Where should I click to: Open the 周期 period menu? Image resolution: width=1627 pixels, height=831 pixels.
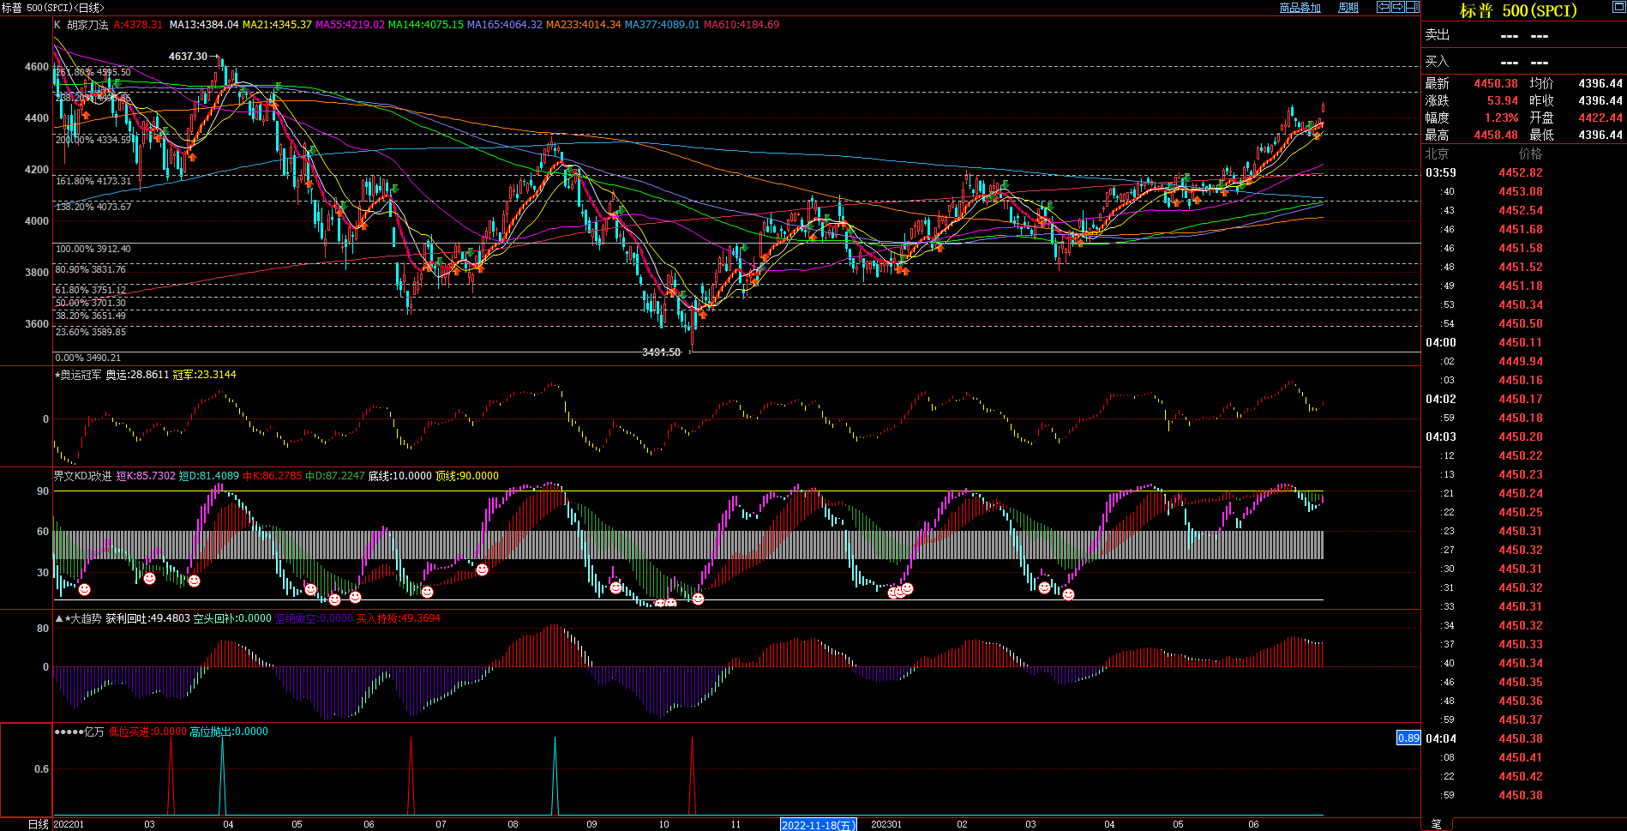click(1348, 8)
